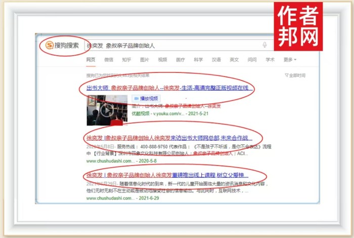Image resolution: width=354 pixels, height=238 pixels.
Task: Click the Sogou search logo
Action: point(63,45)
